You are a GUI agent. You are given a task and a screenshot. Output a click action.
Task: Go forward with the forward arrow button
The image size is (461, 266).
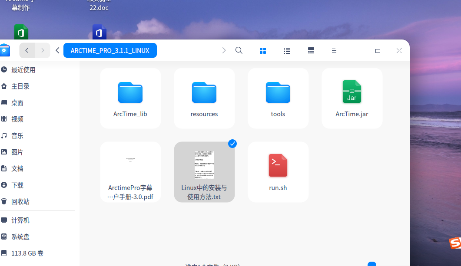tap(42, 50)
